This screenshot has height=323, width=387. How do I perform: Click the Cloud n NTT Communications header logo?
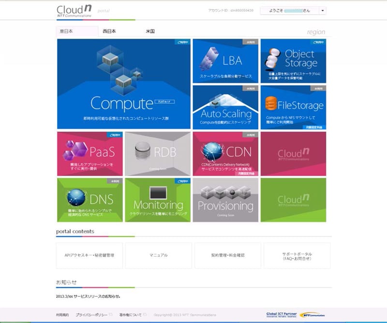click(x=74, y=11)
